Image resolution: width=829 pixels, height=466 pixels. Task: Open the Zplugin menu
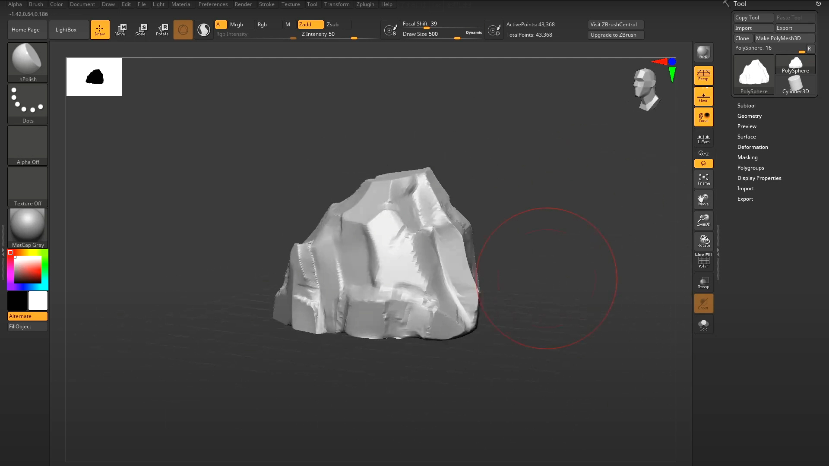tap(365, 4)
